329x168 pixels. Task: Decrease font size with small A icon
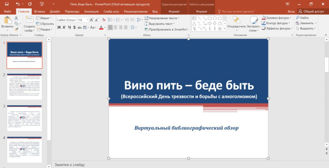click(97, 20)
